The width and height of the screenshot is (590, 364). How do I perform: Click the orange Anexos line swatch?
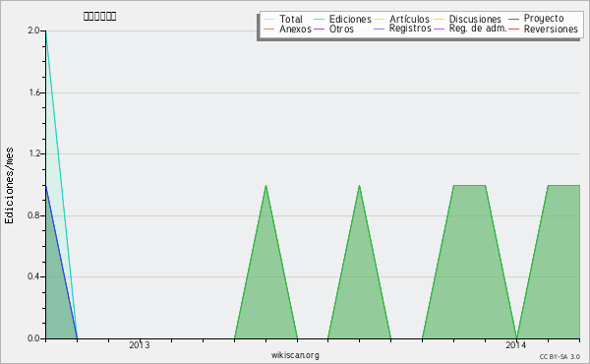[269, 29]
